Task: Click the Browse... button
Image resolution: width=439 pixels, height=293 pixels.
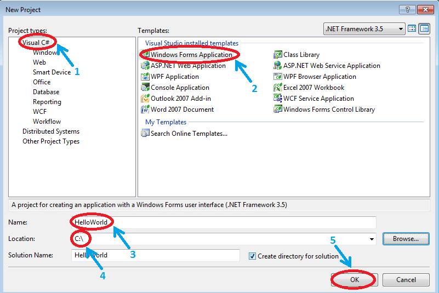Action: 406,239
